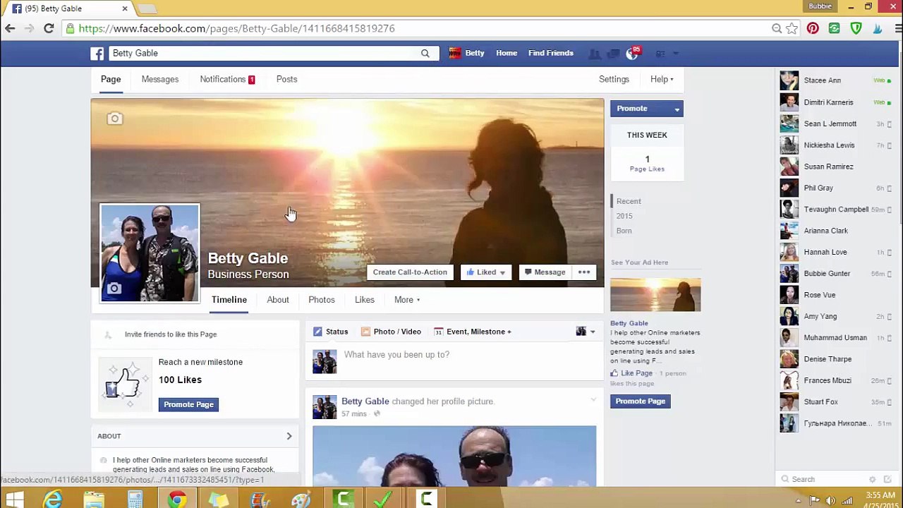Click the What have you been up to field
The width and height of the screenshot is (903, 508).
tap(454, 355)
